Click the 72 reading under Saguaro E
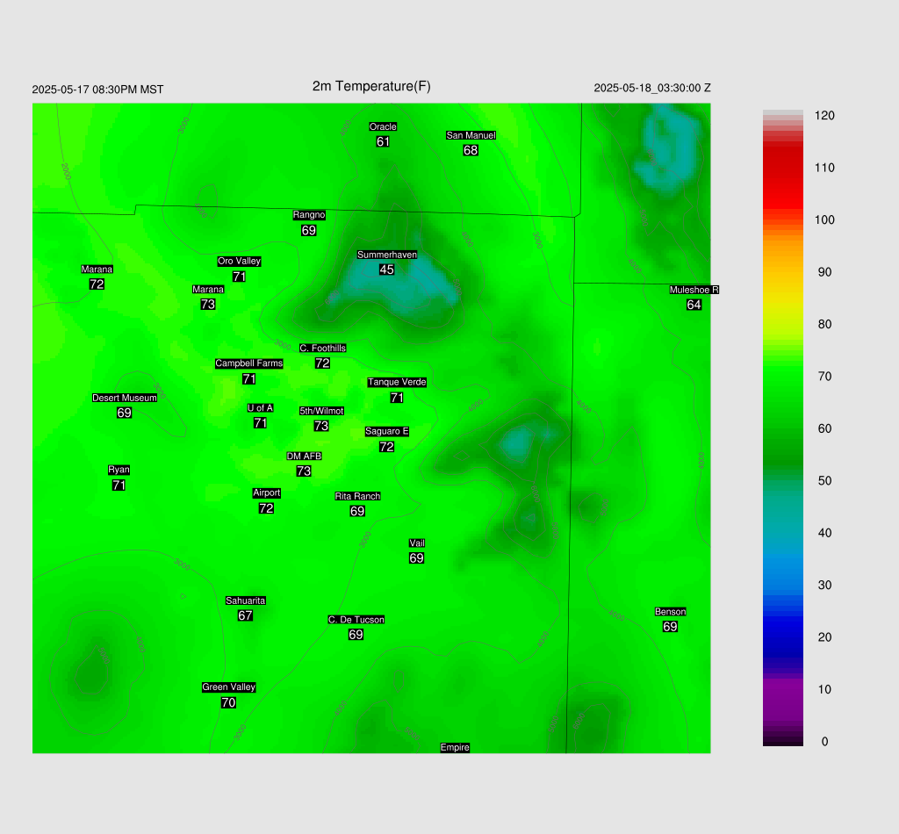Image resolution: width=899 pixels, height=834 pixels. pyautogui.click(x=386, y=447)
